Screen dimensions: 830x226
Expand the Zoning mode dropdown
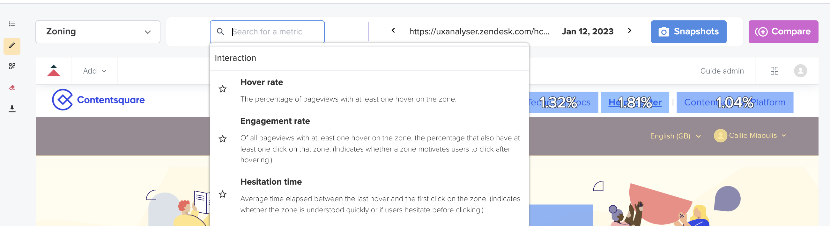point(98,32)
